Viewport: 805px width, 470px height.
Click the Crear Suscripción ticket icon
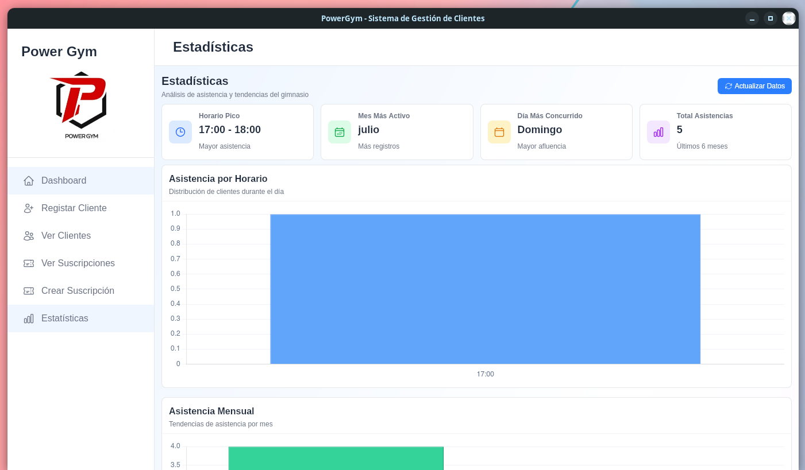(29, 291)
